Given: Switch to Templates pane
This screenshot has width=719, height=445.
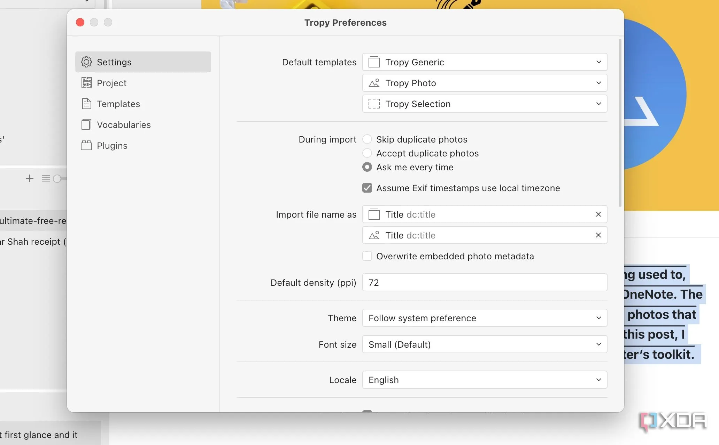Looking at the screenshot, I should 143,104.
